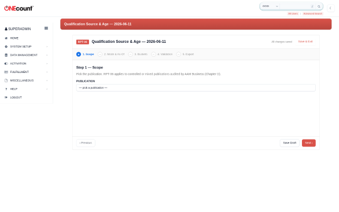This screenshot has height=212, width=339.
Task: Click the Miscellaneous document icon
Action: [6, 81]
